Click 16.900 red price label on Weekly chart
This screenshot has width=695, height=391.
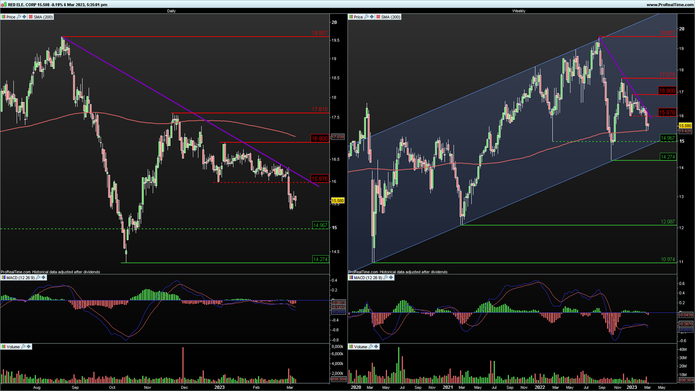point(667,91)
